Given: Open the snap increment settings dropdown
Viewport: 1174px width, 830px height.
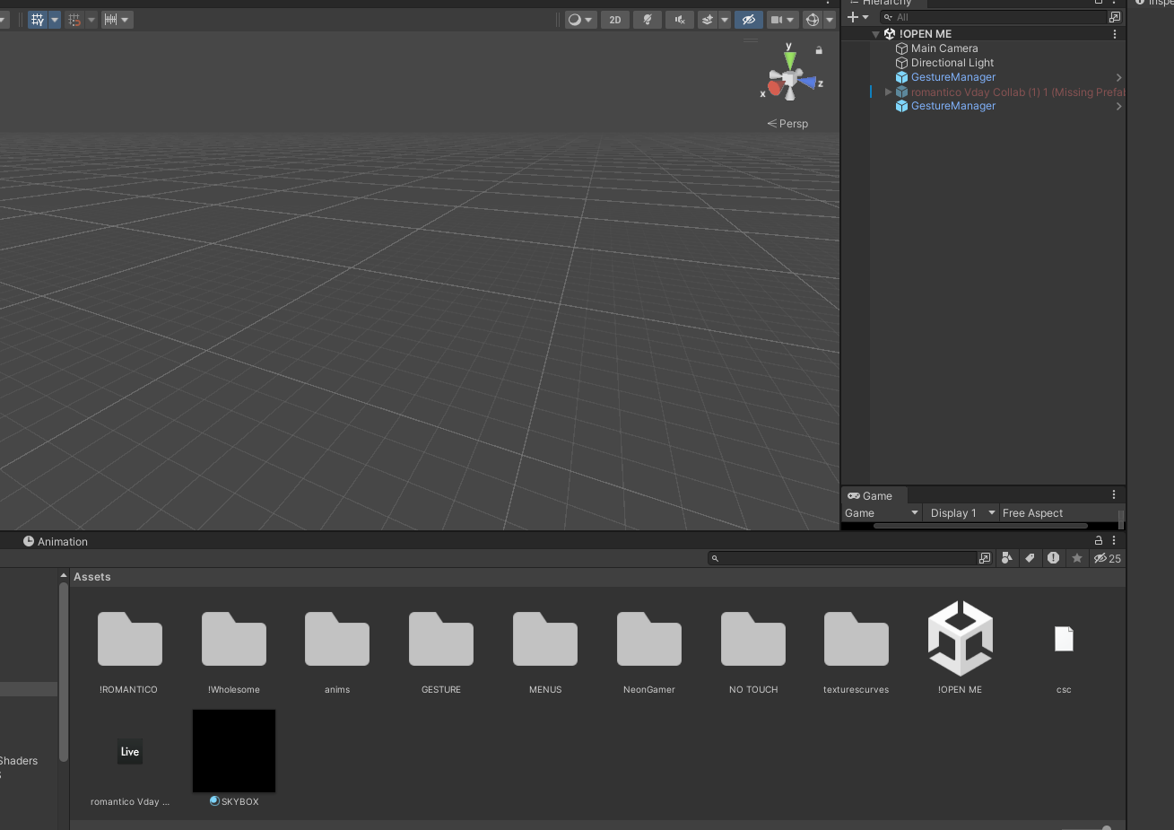Looking at the screenshot, I should coord(117,20).
